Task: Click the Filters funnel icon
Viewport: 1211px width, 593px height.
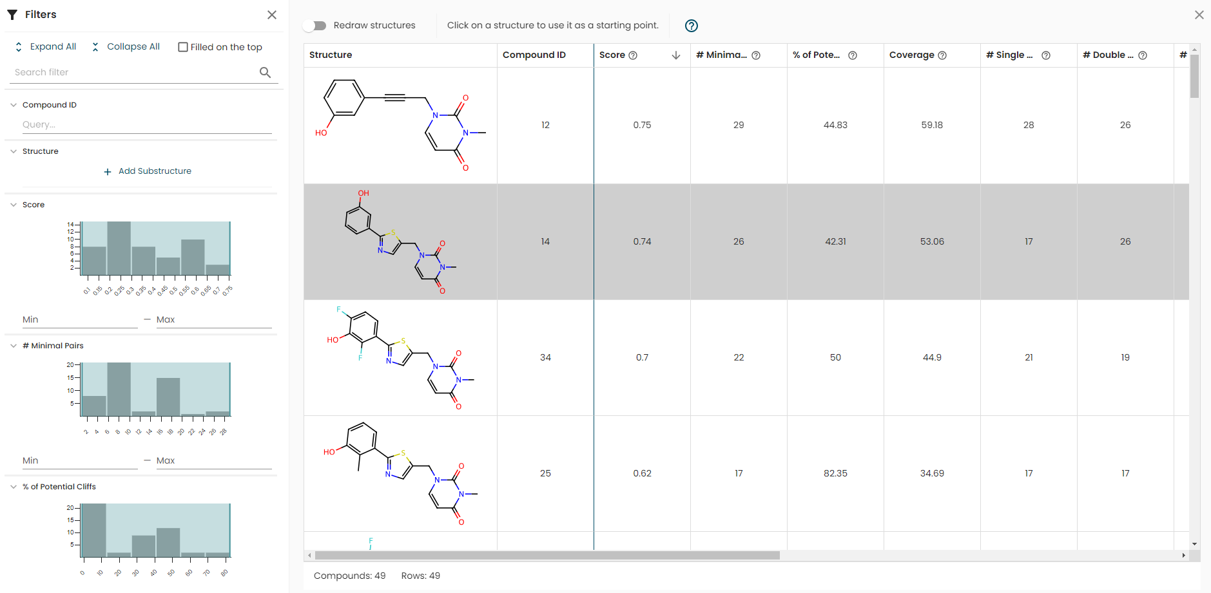Action: [x=12, y=15]
